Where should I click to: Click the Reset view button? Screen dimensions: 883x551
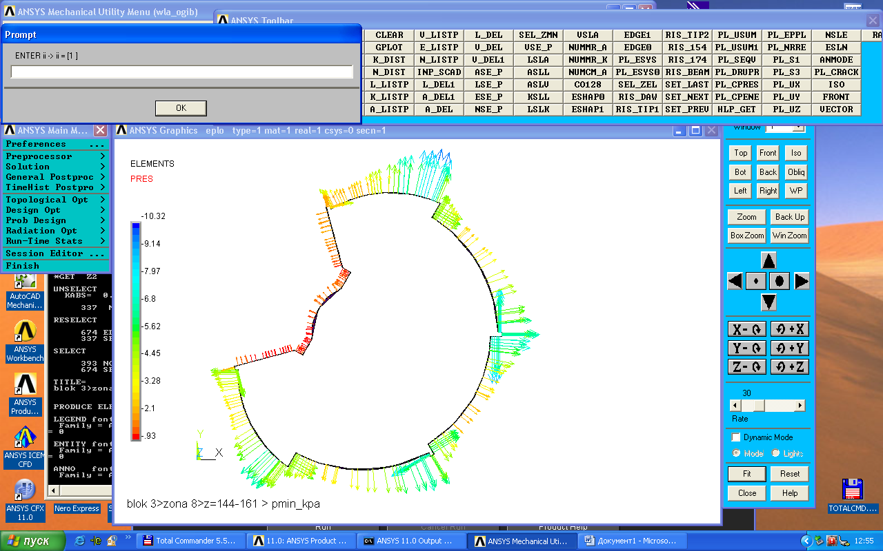(790, 474)
